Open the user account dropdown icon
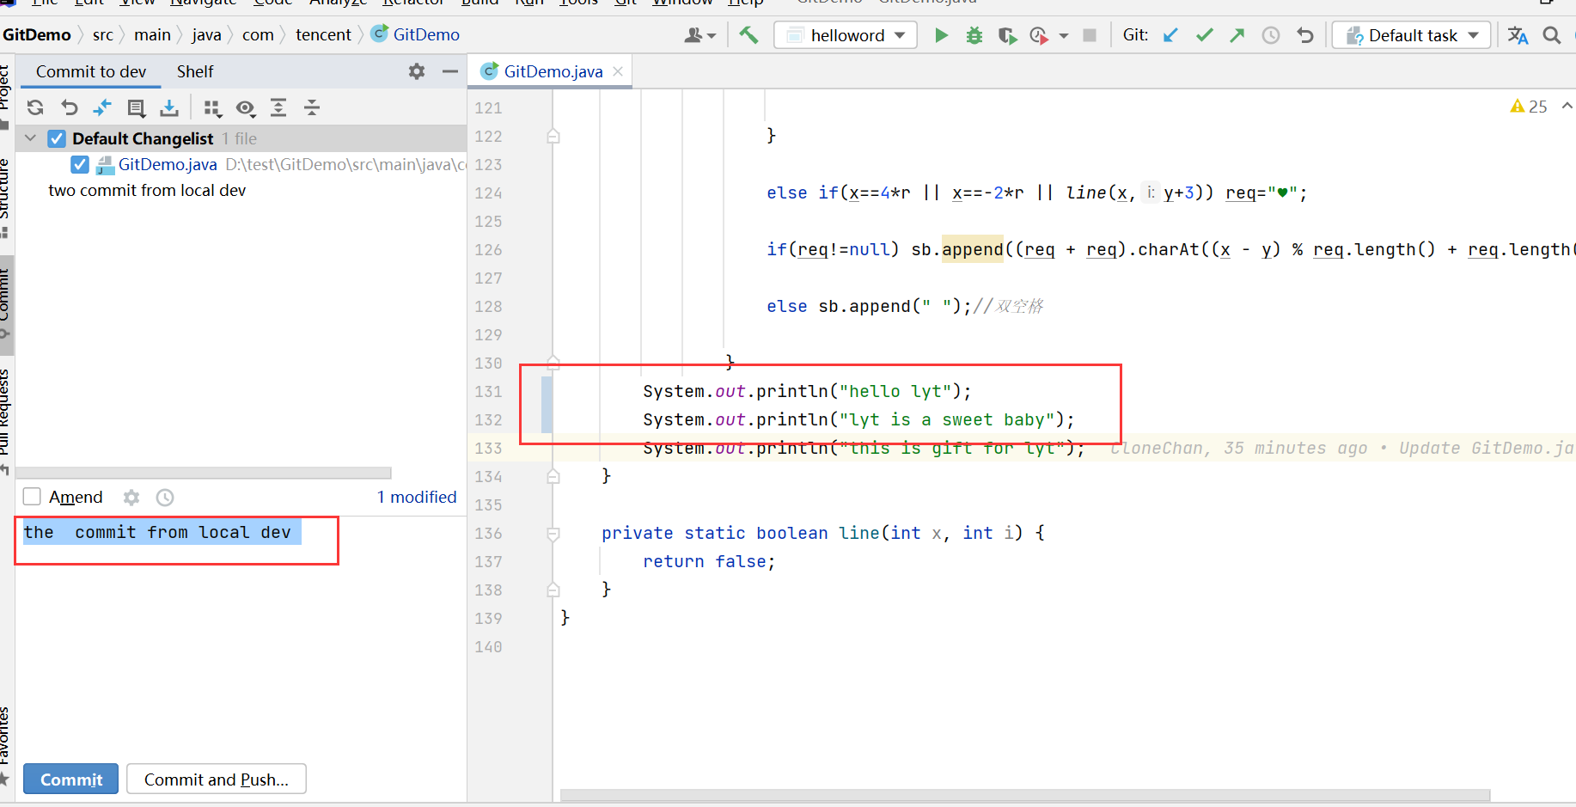The width and height of the screenshot is (1576, 807). point(699,35)
